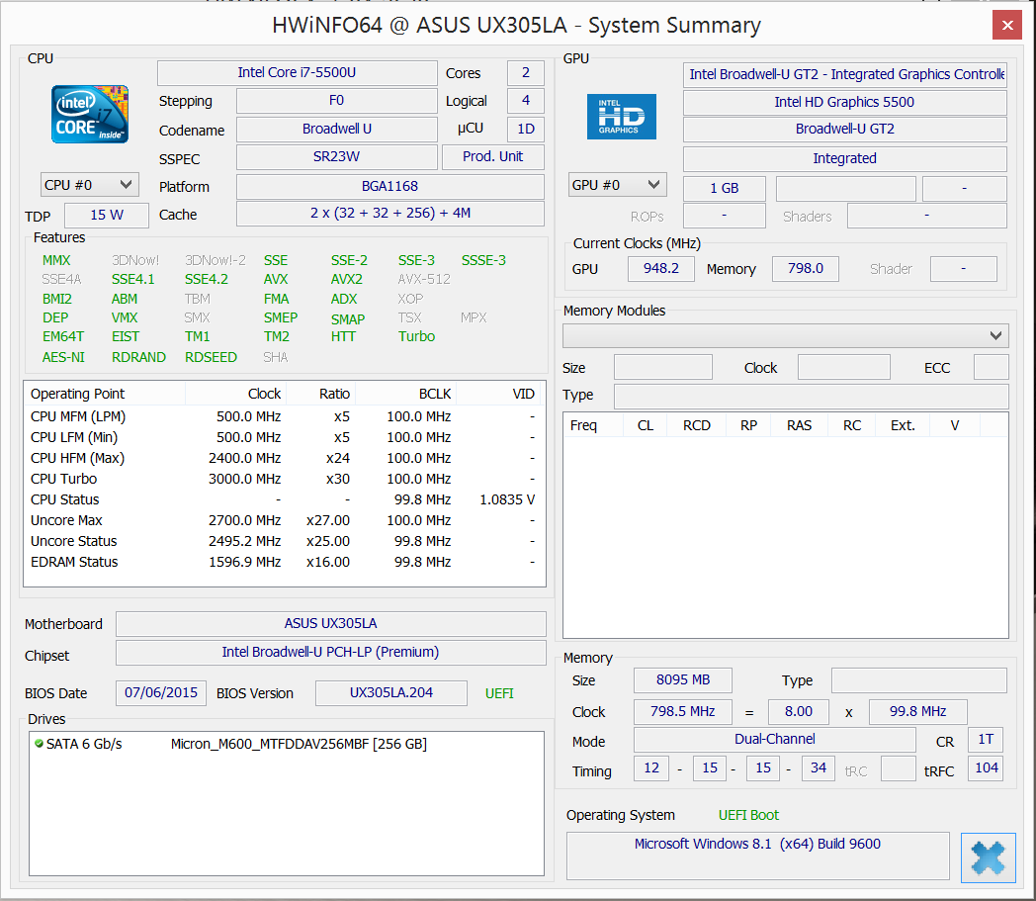Click the green SATA drive status icon
Screen dimensions: 1036x901
39,744
